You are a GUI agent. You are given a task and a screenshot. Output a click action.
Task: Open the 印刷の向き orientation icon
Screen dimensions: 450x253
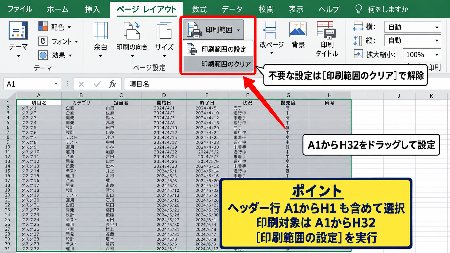pyautogui.click(x=132, y=31)
